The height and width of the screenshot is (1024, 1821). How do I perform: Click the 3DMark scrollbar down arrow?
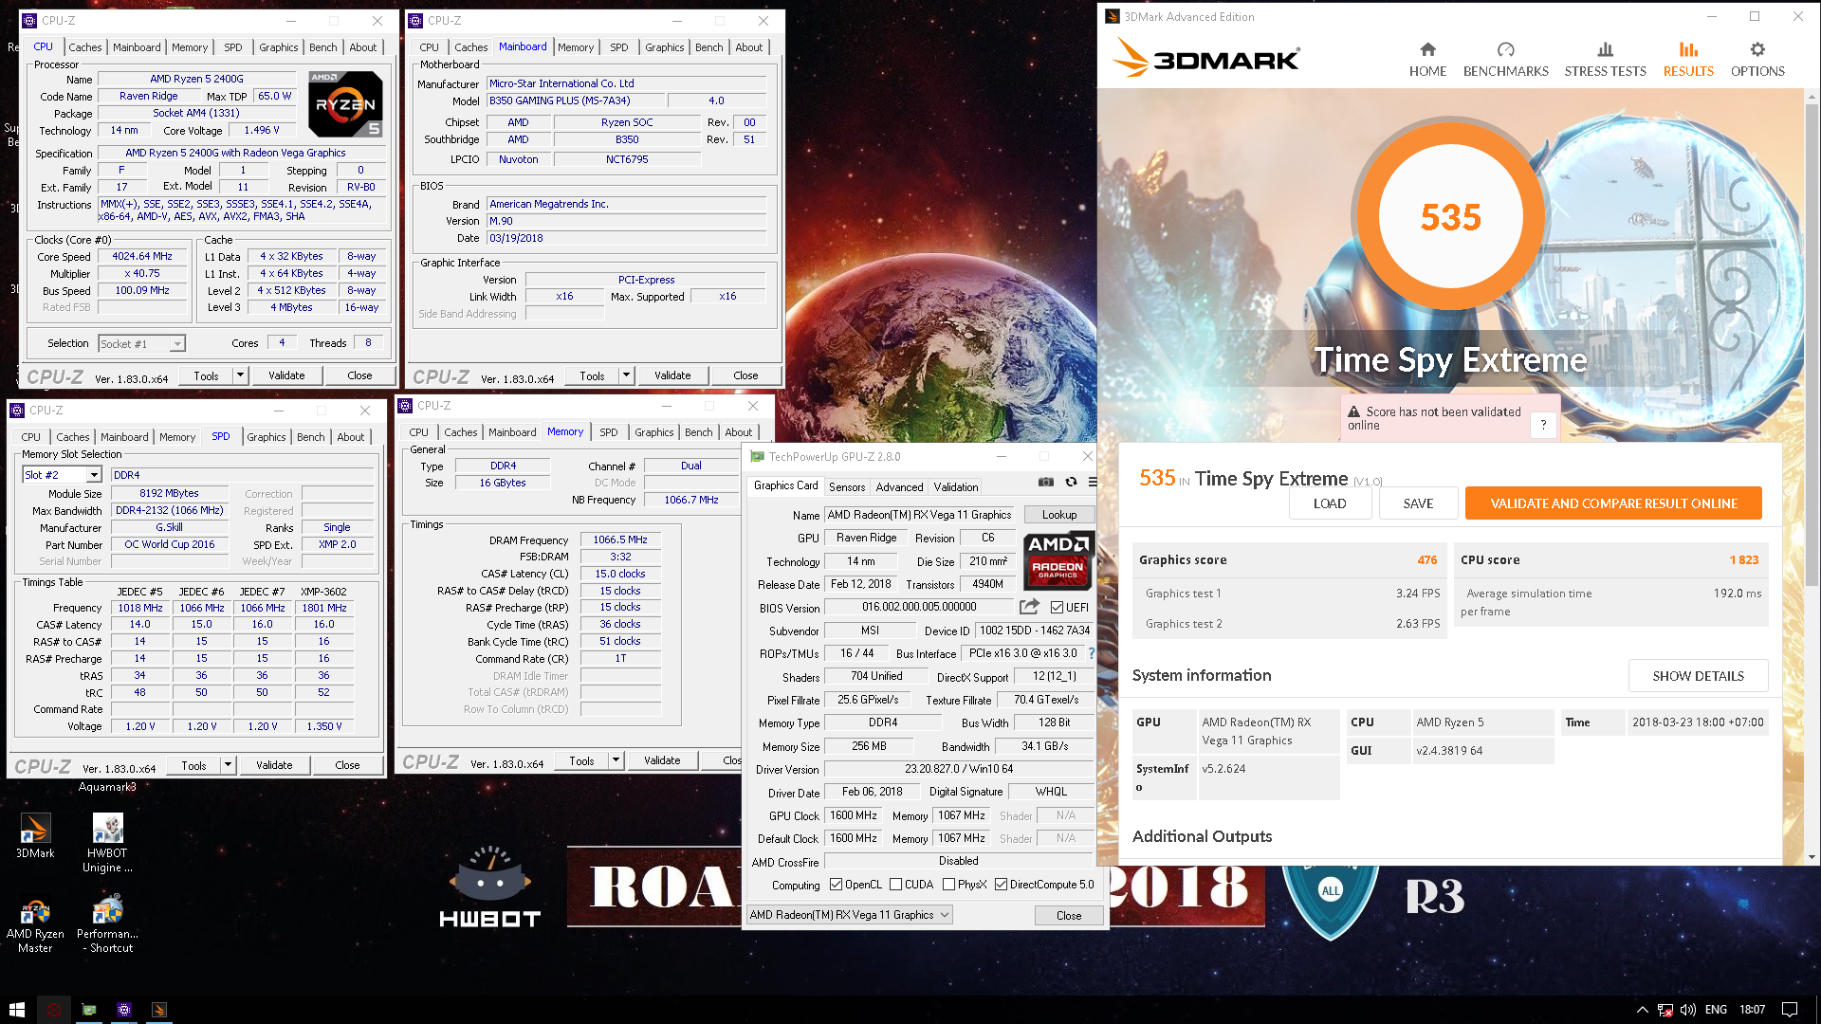(1812, 857)
